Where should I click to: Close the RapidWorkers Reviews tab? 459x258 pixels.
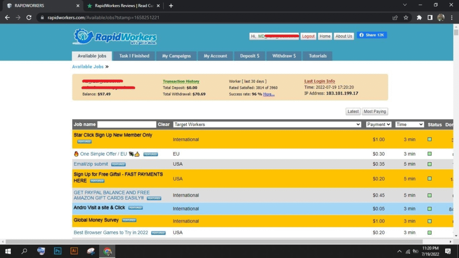point(158,5)
